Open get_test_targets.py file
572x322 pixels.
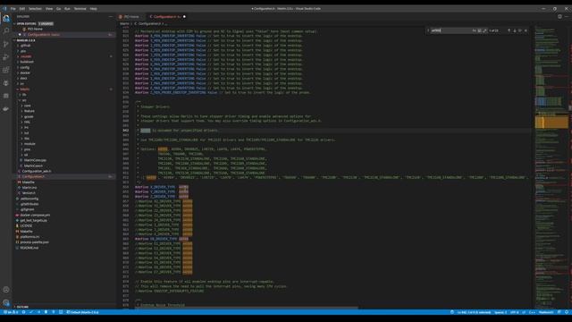(33, 221)
